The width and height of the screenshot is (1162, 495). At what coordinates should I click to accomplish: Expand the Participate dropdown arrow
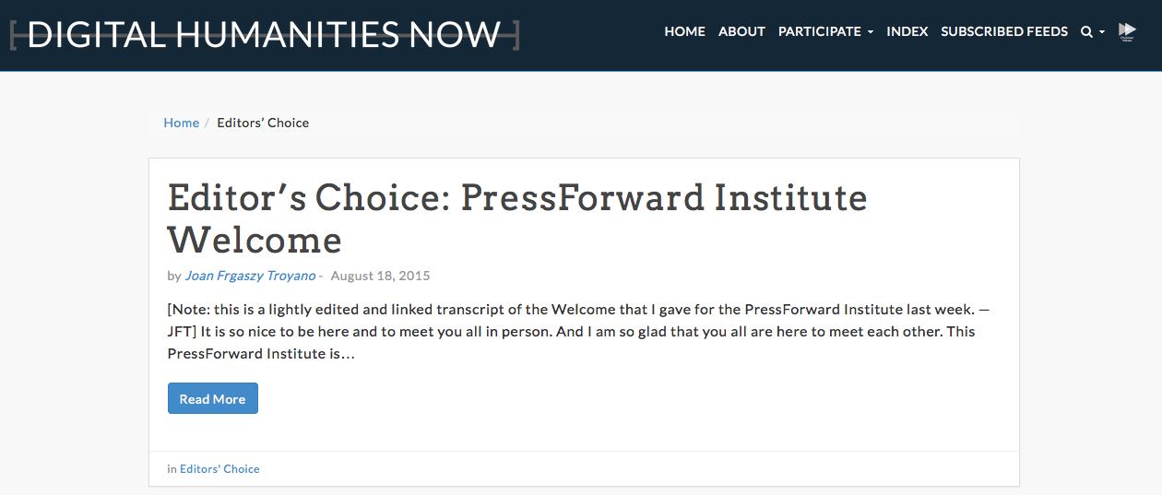871,32
